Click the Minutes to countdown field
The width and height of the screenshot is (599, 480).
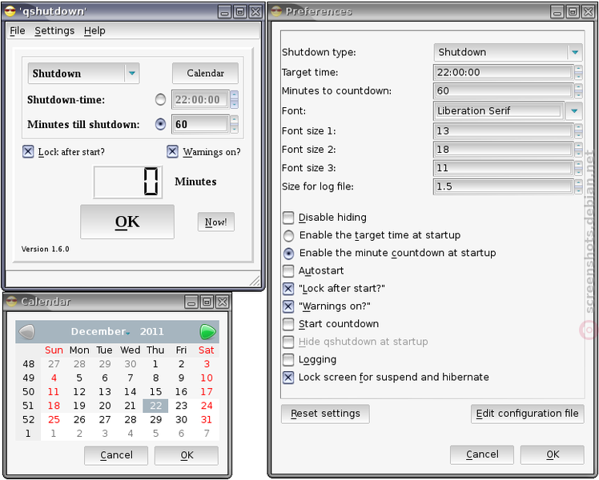tap(503, 91)
